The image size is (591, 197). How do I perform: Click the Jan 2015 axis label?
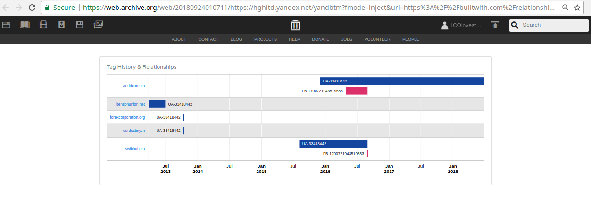261,169
